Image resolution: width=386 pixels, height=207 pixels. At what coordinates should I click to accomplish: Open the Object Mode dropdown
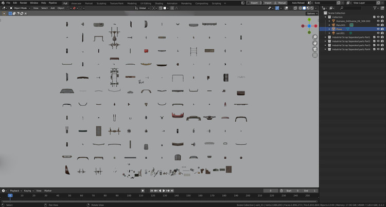pos(20,8)
